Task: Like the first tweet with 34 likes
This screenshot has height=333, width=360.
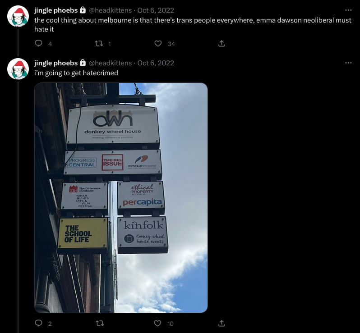Action: click(x=158, y=44)
